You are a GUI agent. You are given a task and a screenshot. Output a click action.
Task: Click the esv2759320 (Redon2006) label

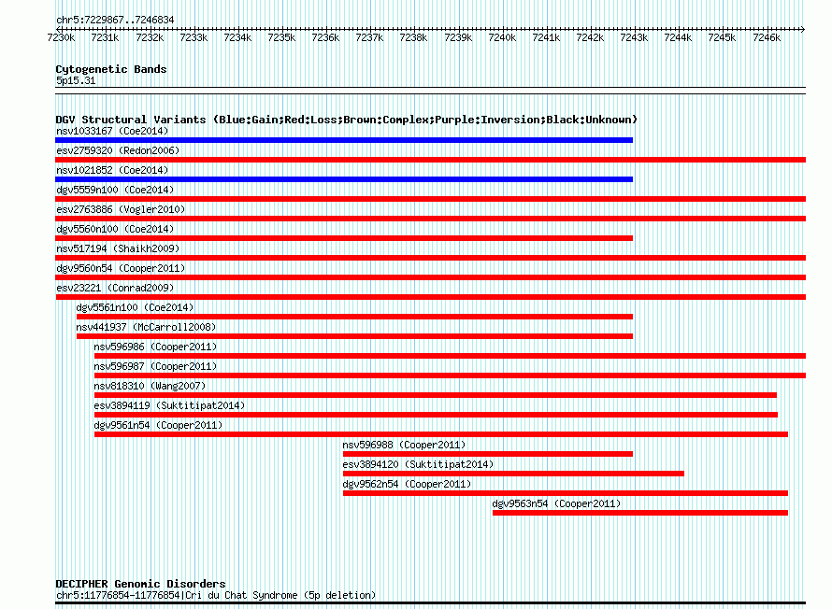118,150
